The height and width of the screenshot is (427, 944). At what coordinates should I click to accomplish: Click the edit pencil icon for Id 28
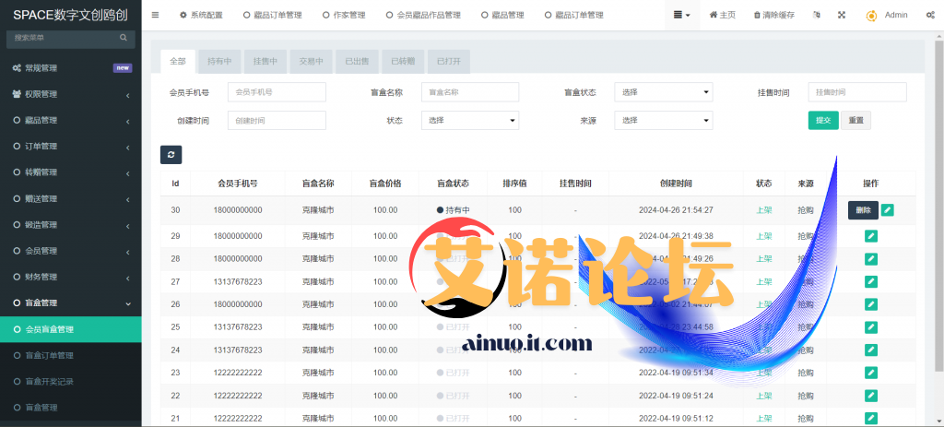pos(870,259)
